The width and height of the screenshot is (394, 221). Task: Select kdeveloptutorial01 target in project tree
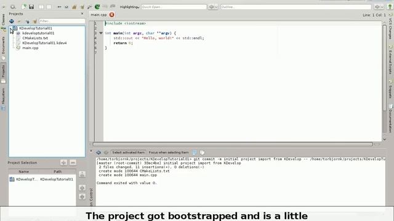38,33
